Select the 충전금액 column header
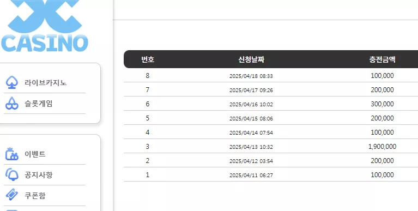Image resolution: width=418 pixels, height=211 pixels. click(382, 59)
